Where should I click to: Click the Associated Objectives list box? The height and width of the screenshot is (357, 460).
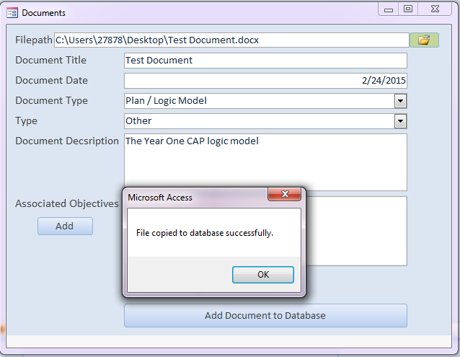(x=353, y=231)
